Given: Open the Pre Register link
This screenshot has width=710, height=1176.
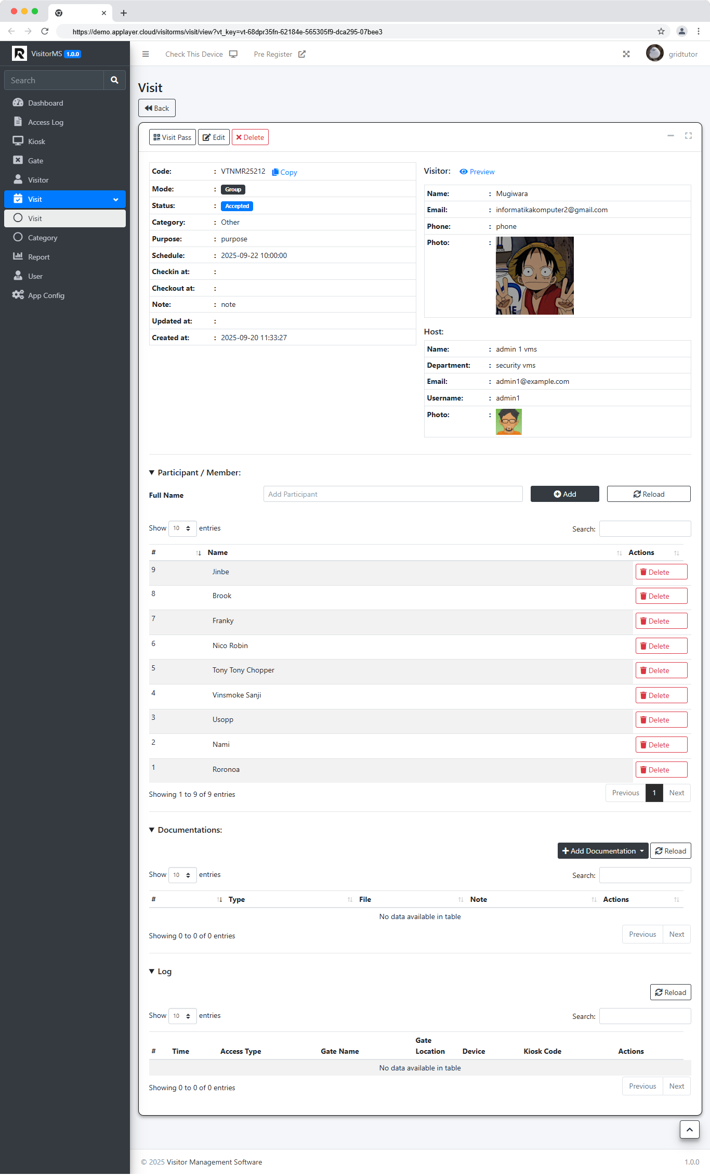Looking at the screenshot, I should 280,54.
